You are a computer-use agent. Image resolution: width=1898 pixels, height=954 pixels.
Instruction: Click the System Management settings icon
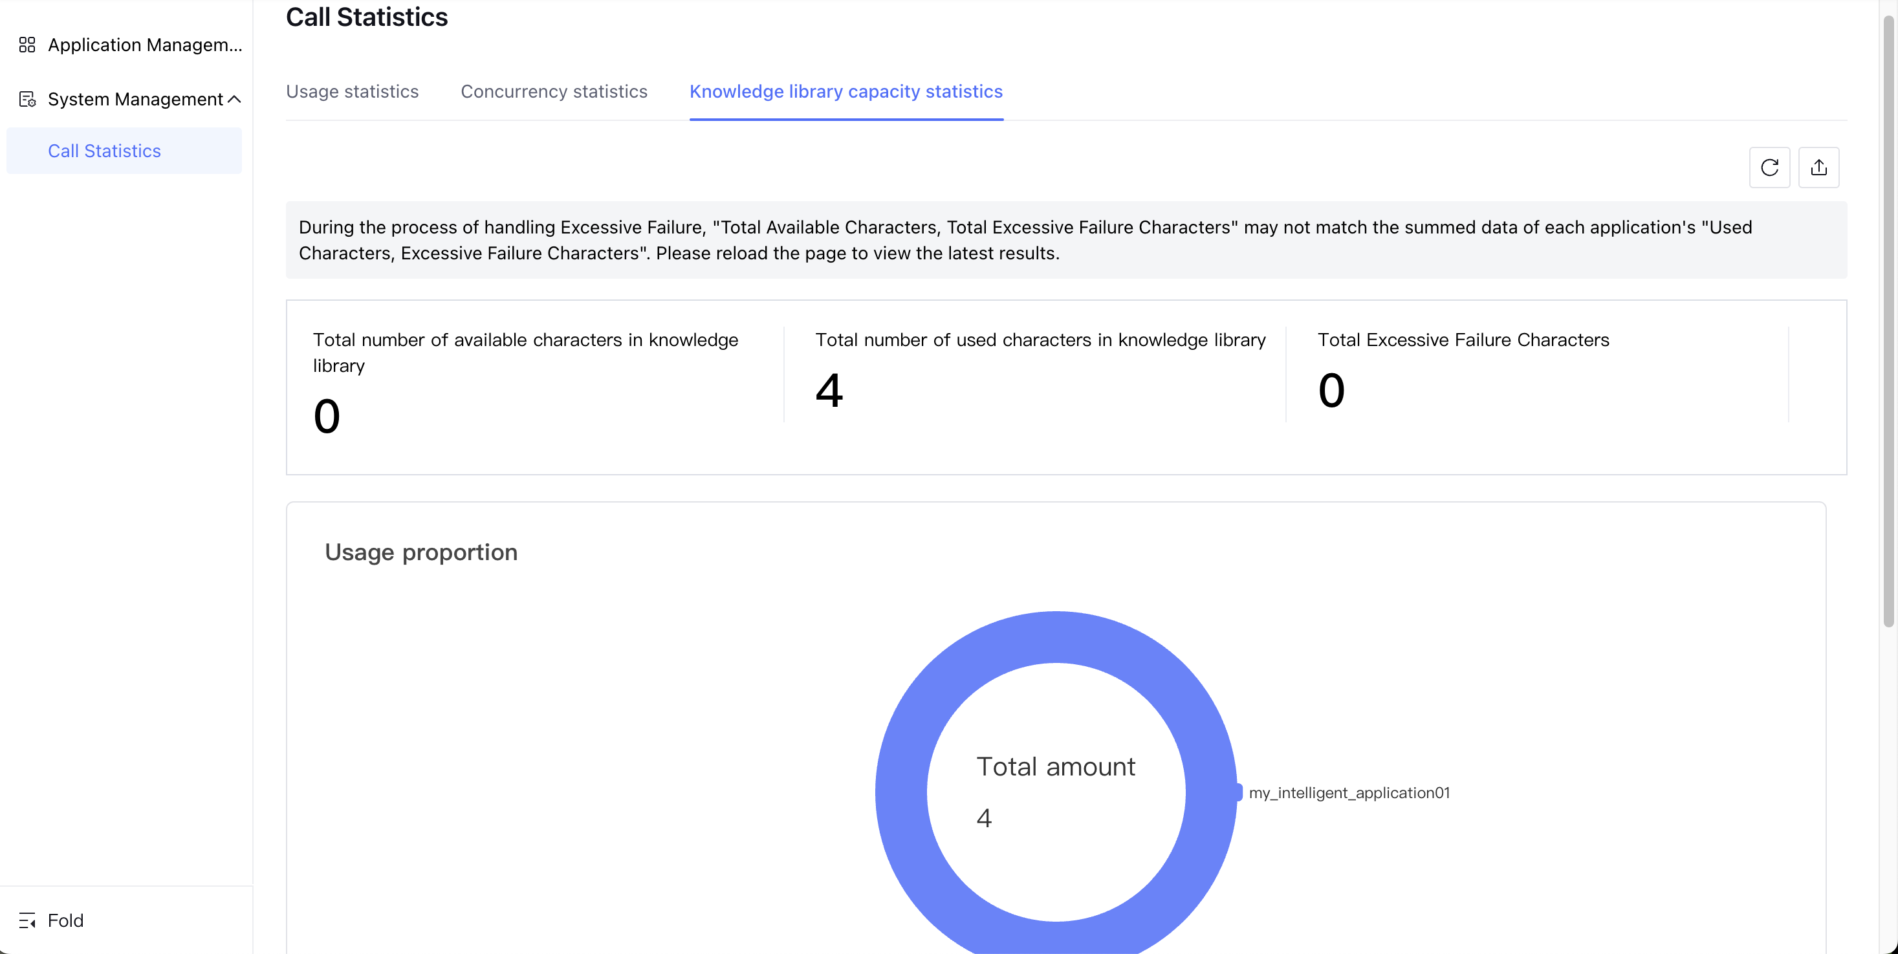(27, 99)
